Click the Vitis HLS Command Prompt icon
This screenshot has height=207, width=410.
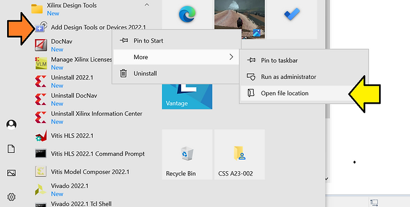(41, 153)
